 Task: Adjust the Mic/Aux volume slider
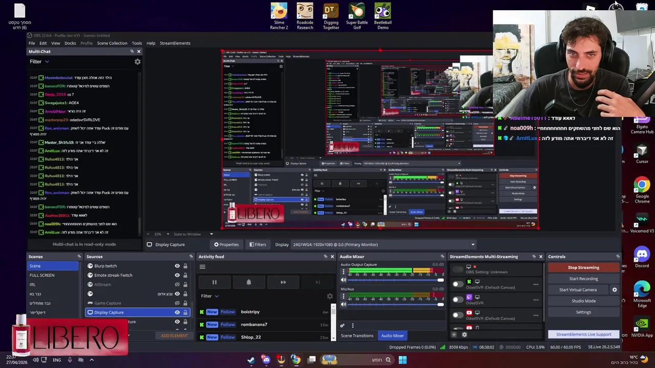click(395, 305)
